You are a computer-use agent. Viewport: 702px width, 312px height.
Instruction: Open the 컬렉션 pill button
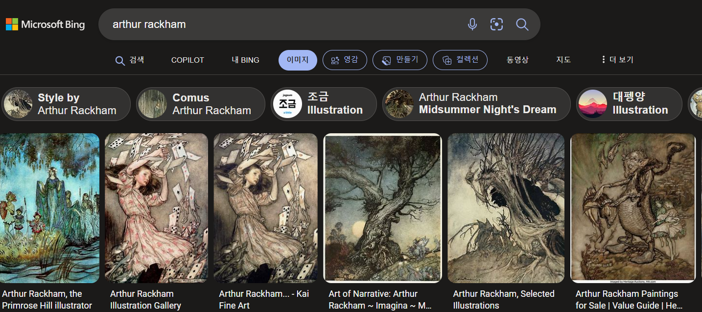tap(460, 60)
